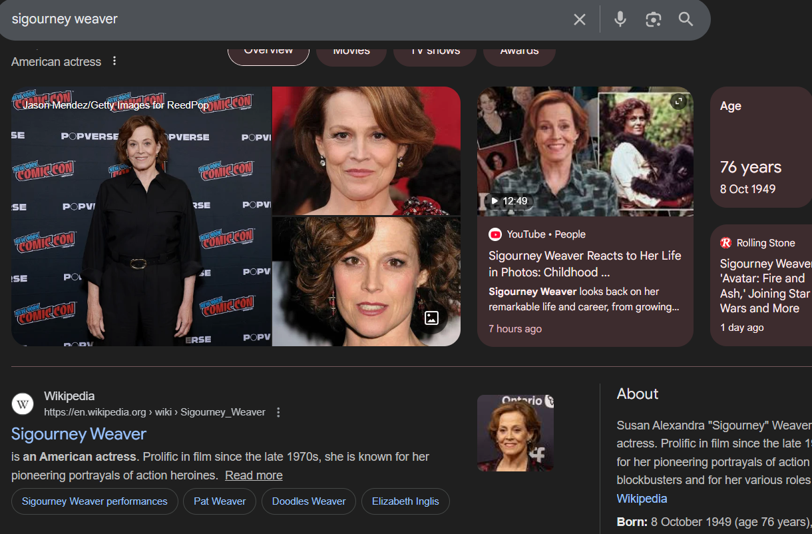
Task: Click the 7 hours ago timestamp
Action: 515,329
